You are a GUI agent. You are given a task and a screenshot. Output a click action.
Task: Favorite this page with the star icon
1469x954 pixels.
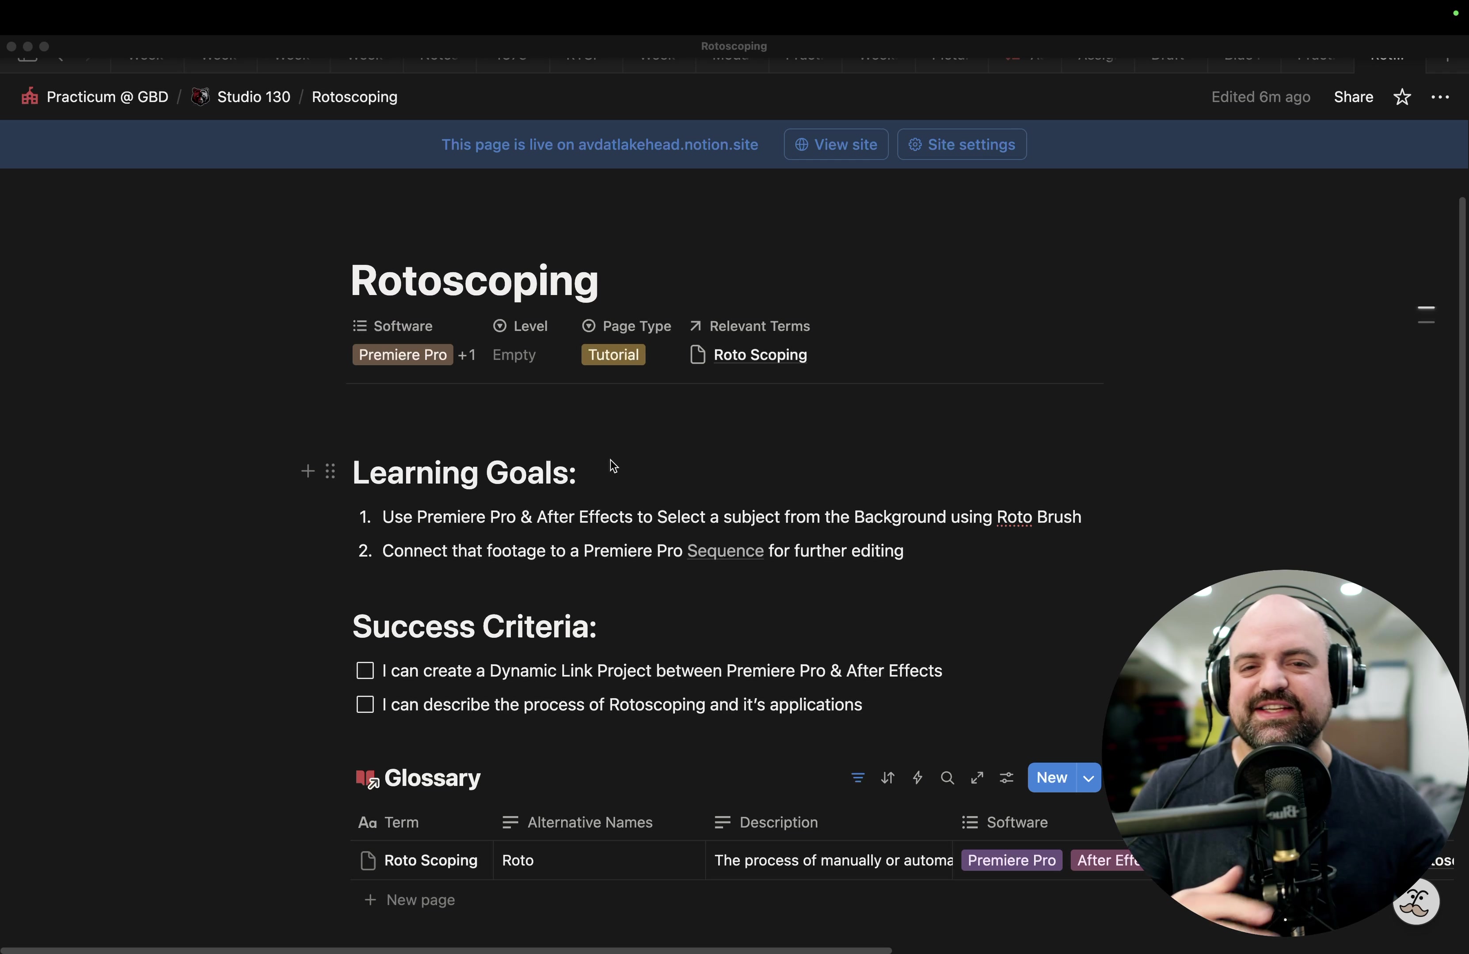point(1402,97)
